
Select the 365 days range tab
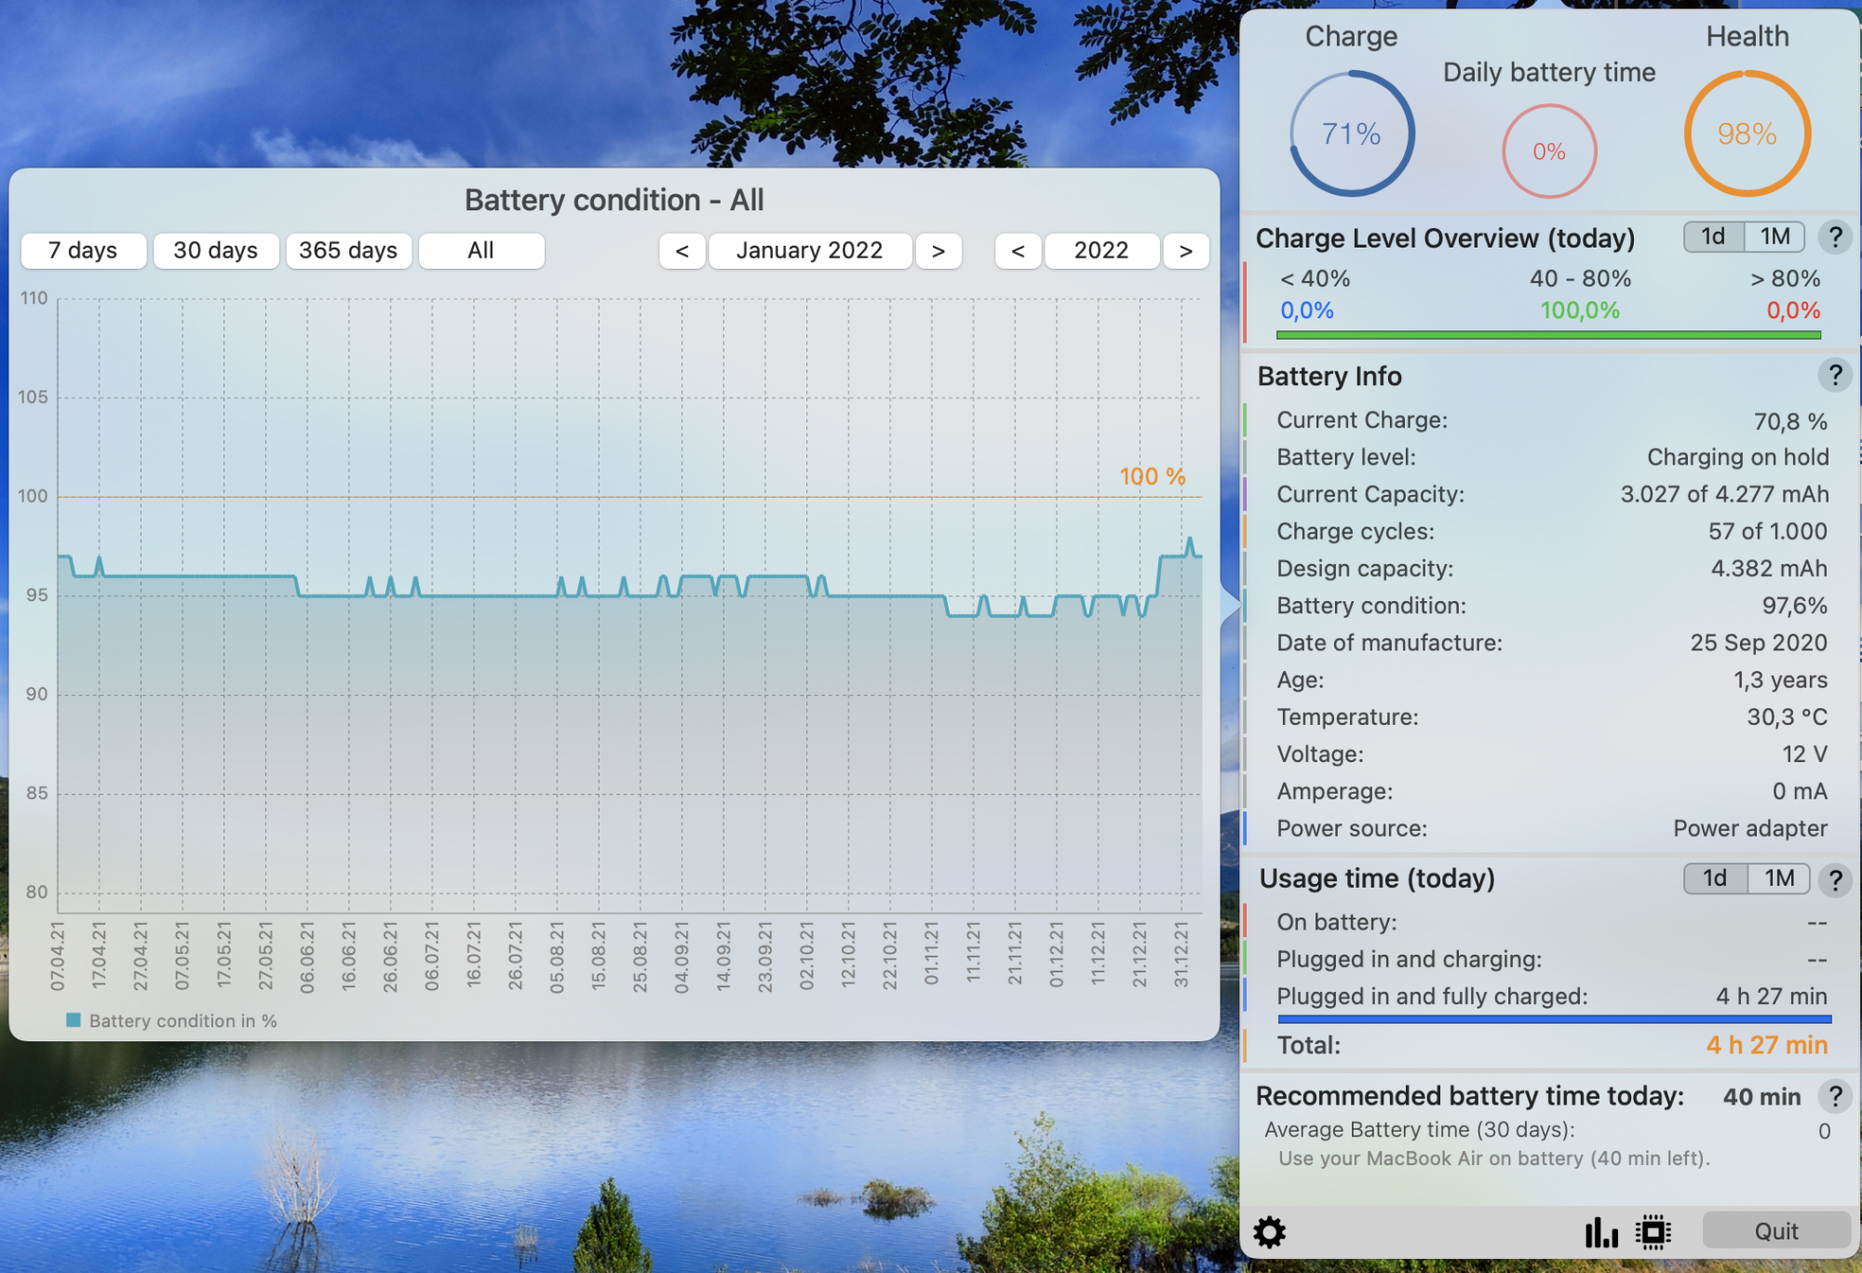pos(348,250)
